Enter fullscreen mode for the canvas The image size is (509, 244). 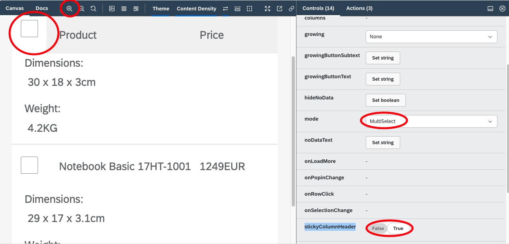click(x=267, y=8)
